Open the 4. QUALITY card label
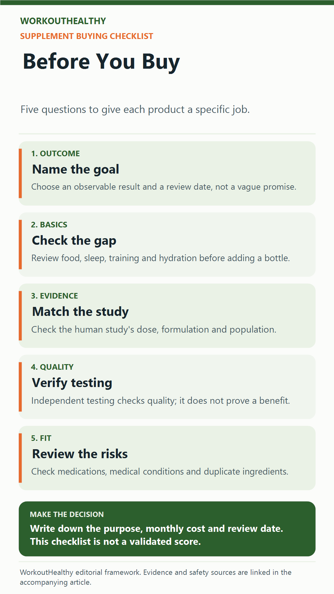The image size is (334, 594). [x=52, y=367]
